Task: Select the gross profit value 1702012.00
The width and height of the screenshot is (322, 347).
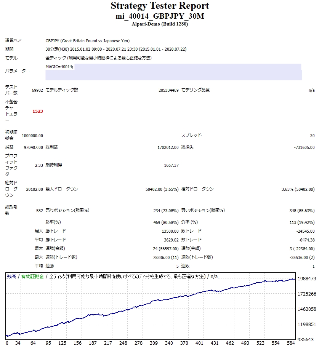Action: (x=168, y=147)
